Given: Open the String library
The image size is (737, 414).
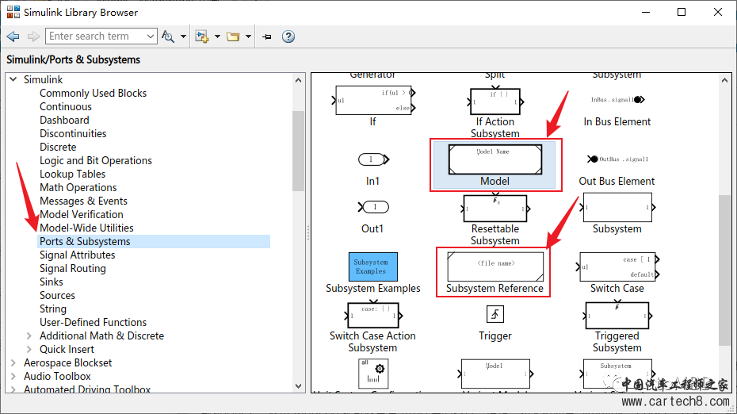Looking at the screenshot, I should (53, 309).
